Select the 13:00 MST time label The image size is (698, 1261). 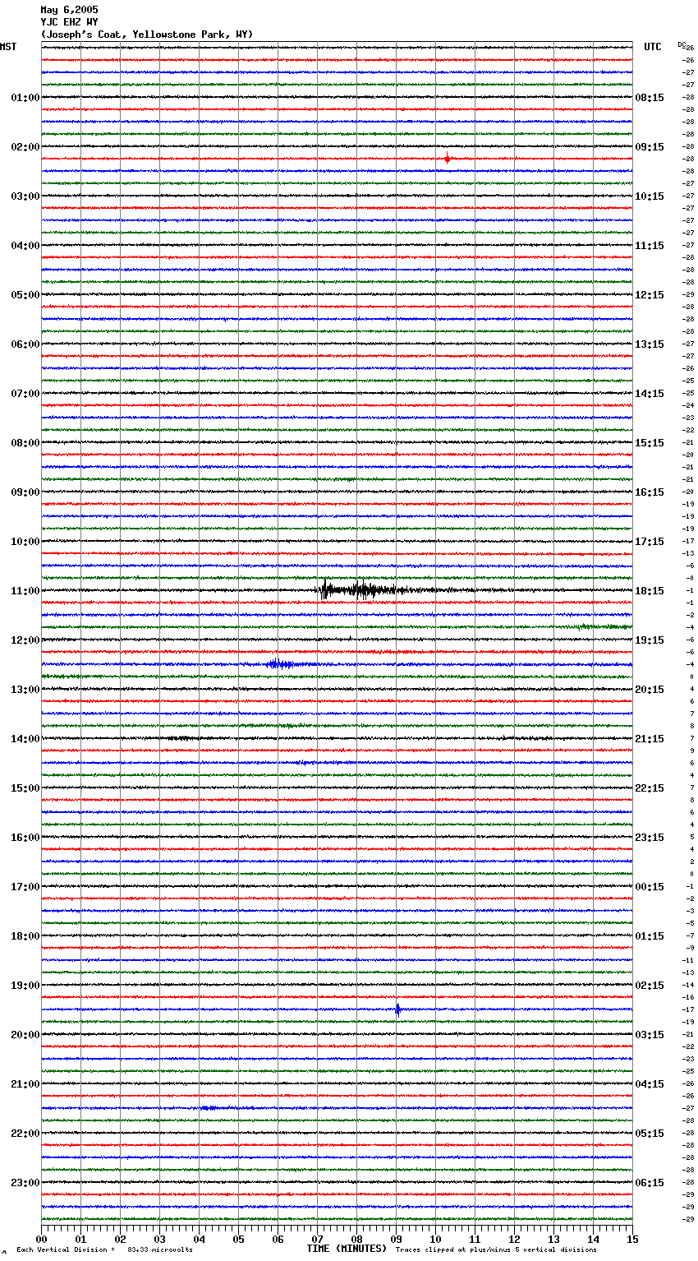(x=25, y=690)
